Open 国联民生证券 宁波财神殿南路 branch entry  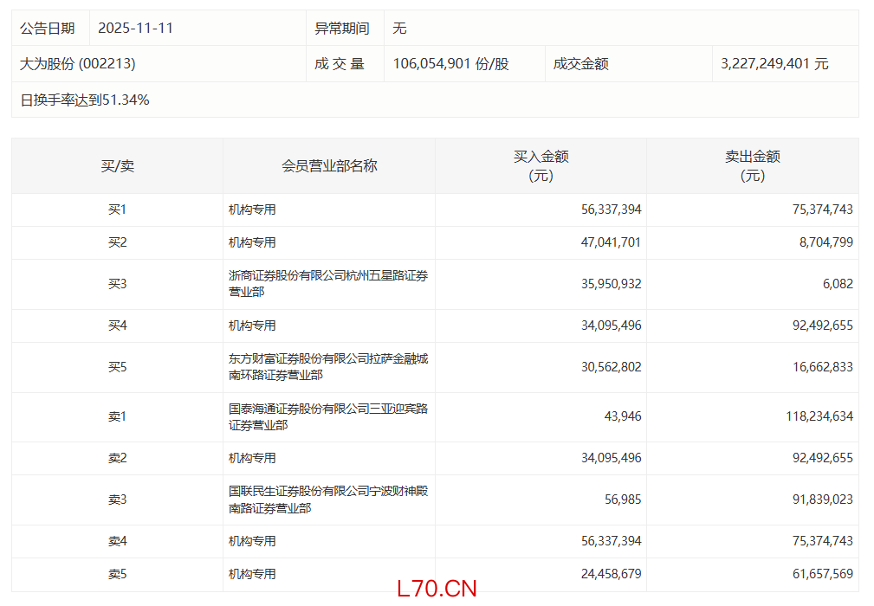point(327,500)
